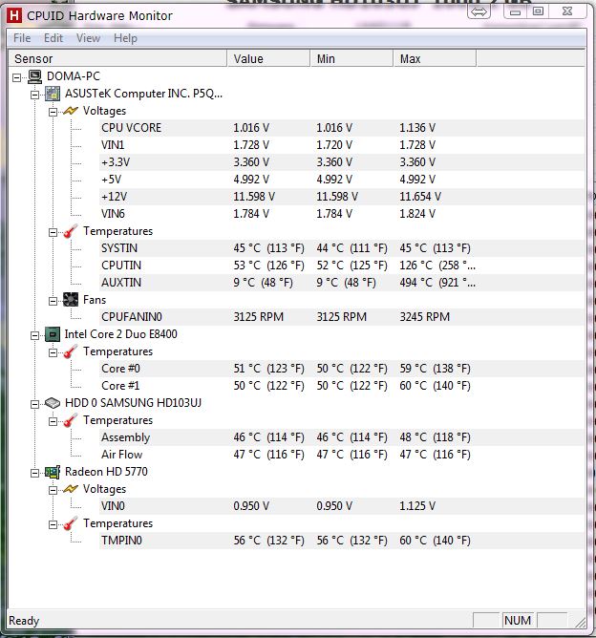596x638 pixels.
Task: Click thermometer icon under ASUSTeK Temperatures
Action: pyautogui.click(x=71, y=231)
